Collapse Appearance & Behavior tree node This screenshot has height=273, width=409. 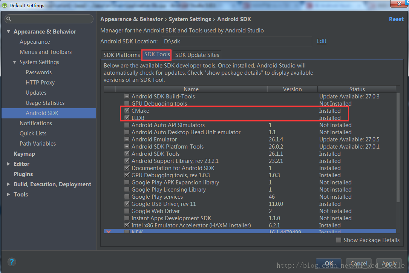pyautogui.click(x=8, y=32)
